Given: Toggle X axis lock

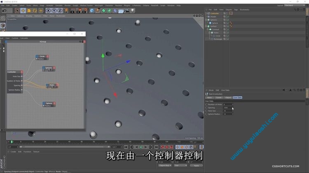Looking at the screenshot, I should pyautogui.click(x=48, y=11).
